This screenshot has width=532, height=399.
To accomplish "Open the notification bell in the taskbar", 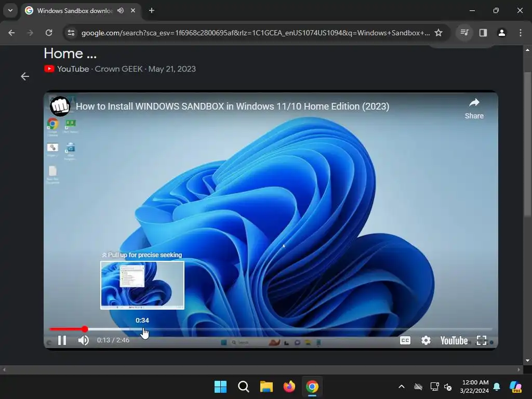I will 497,387.
